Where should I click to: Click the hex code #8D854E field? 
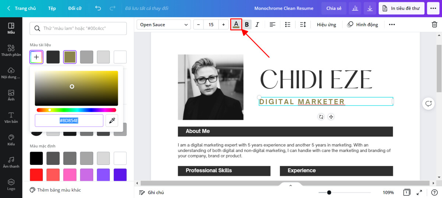69,121
